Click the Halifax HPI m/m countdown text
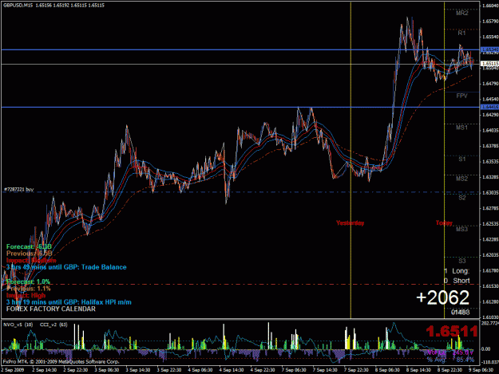The height and width of the screenshot is (374, 499). click(69, 302)
